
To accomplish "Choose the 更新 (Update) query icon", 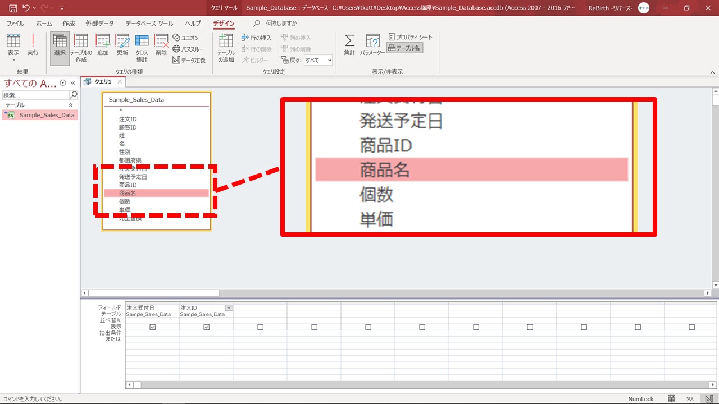I will coord(122,45).
